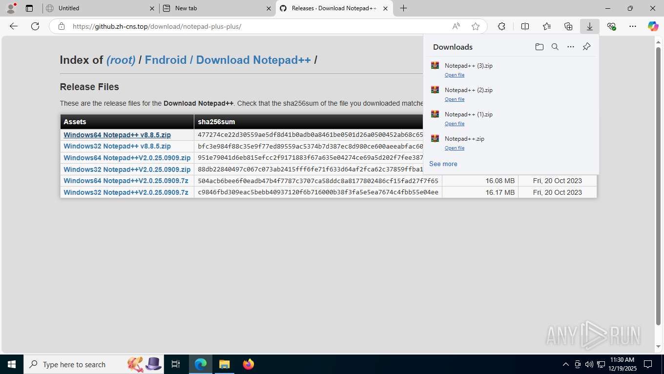Search downloads with magnifier icon
The height and width of the screenshot is (374, 664).
tap(555, 47)
